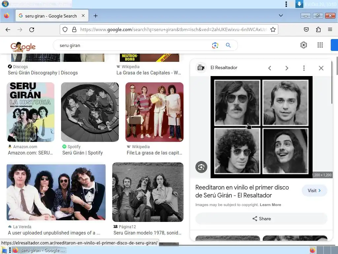Show desktop icon in taskbar
Screen dimensions: 338x254
[4, 250]
